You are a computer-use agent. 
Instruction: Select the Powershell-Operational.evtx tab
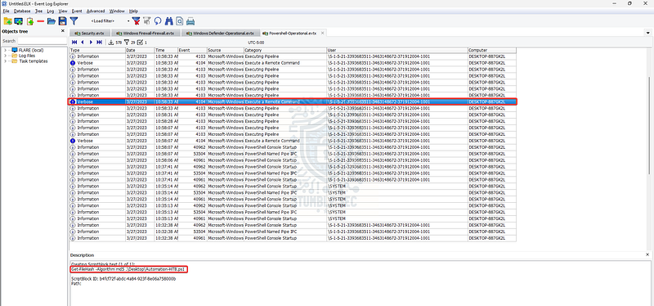290,33
